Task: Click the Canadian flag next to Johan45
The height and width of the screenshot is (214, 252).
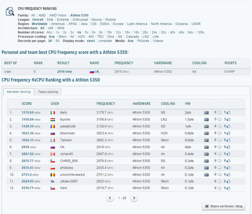Action: click(x=52, y=154)
